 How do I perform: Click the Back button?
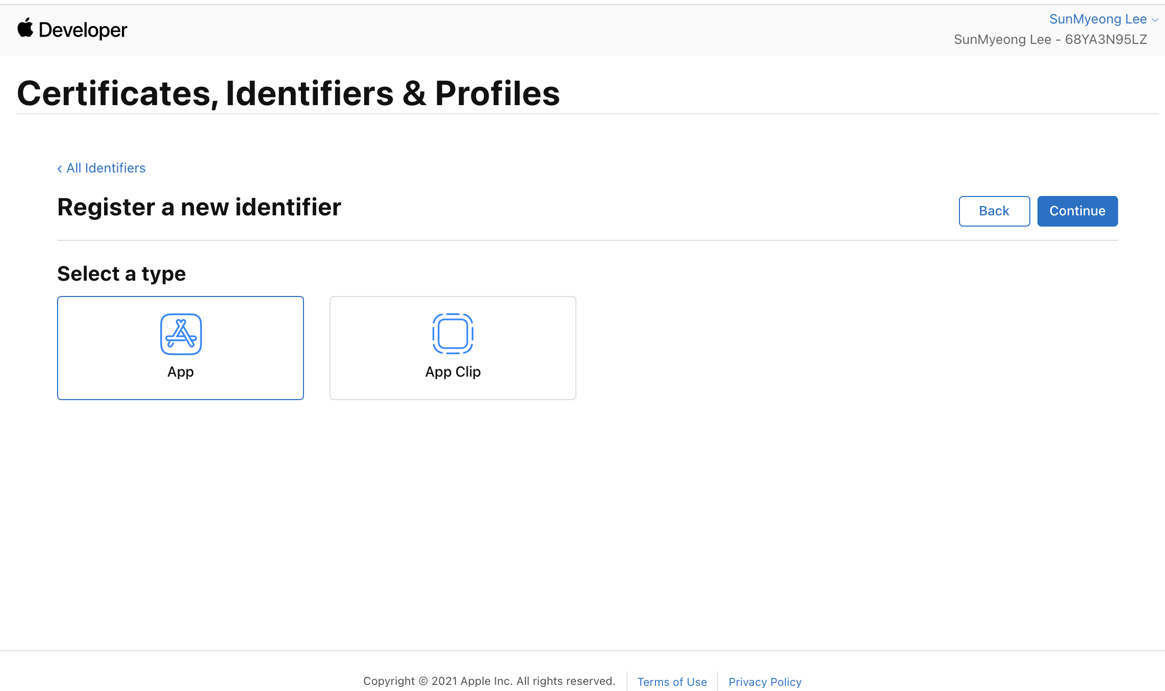(995, 211)
